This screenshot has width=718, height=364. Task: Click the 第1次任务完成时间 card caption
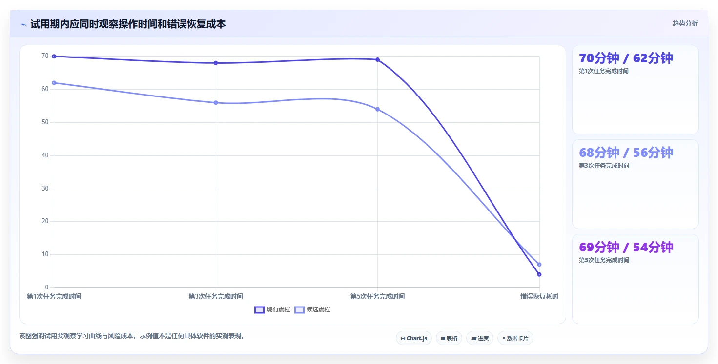coord(604,71)
